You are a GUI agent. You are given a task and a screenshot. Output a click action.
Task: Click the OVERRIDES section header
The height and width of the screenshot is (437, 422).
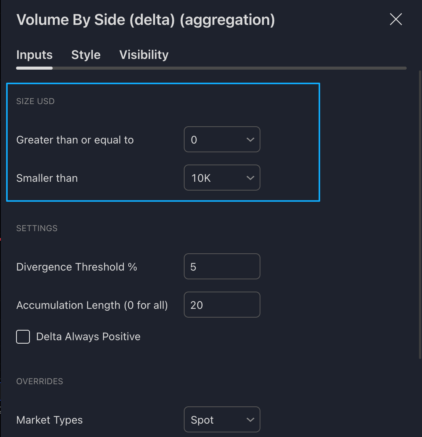39,382
